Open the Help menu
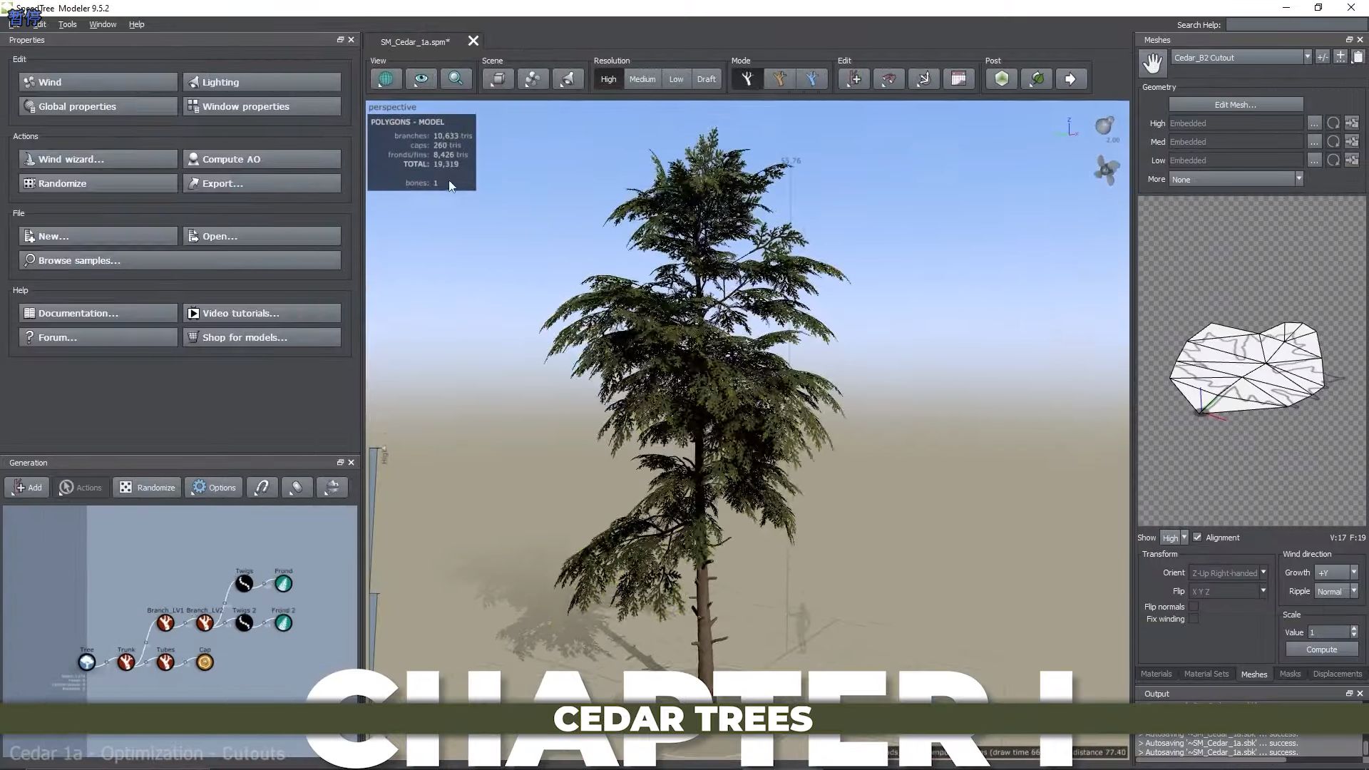Screen dimensions: 1369x770 point(136,24)
